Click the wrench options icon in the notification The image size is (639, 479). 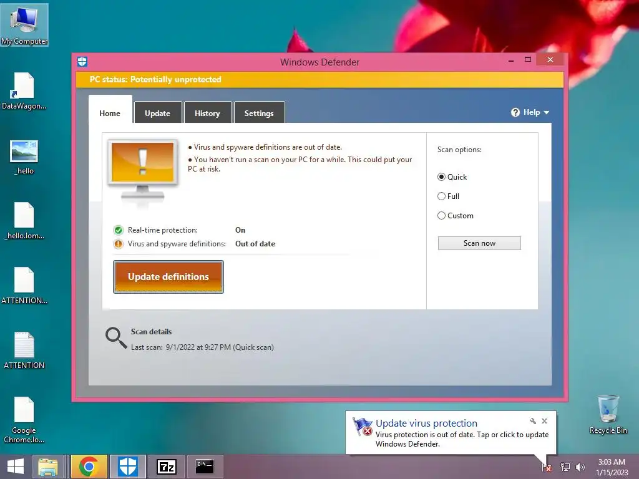click(533, 421)
